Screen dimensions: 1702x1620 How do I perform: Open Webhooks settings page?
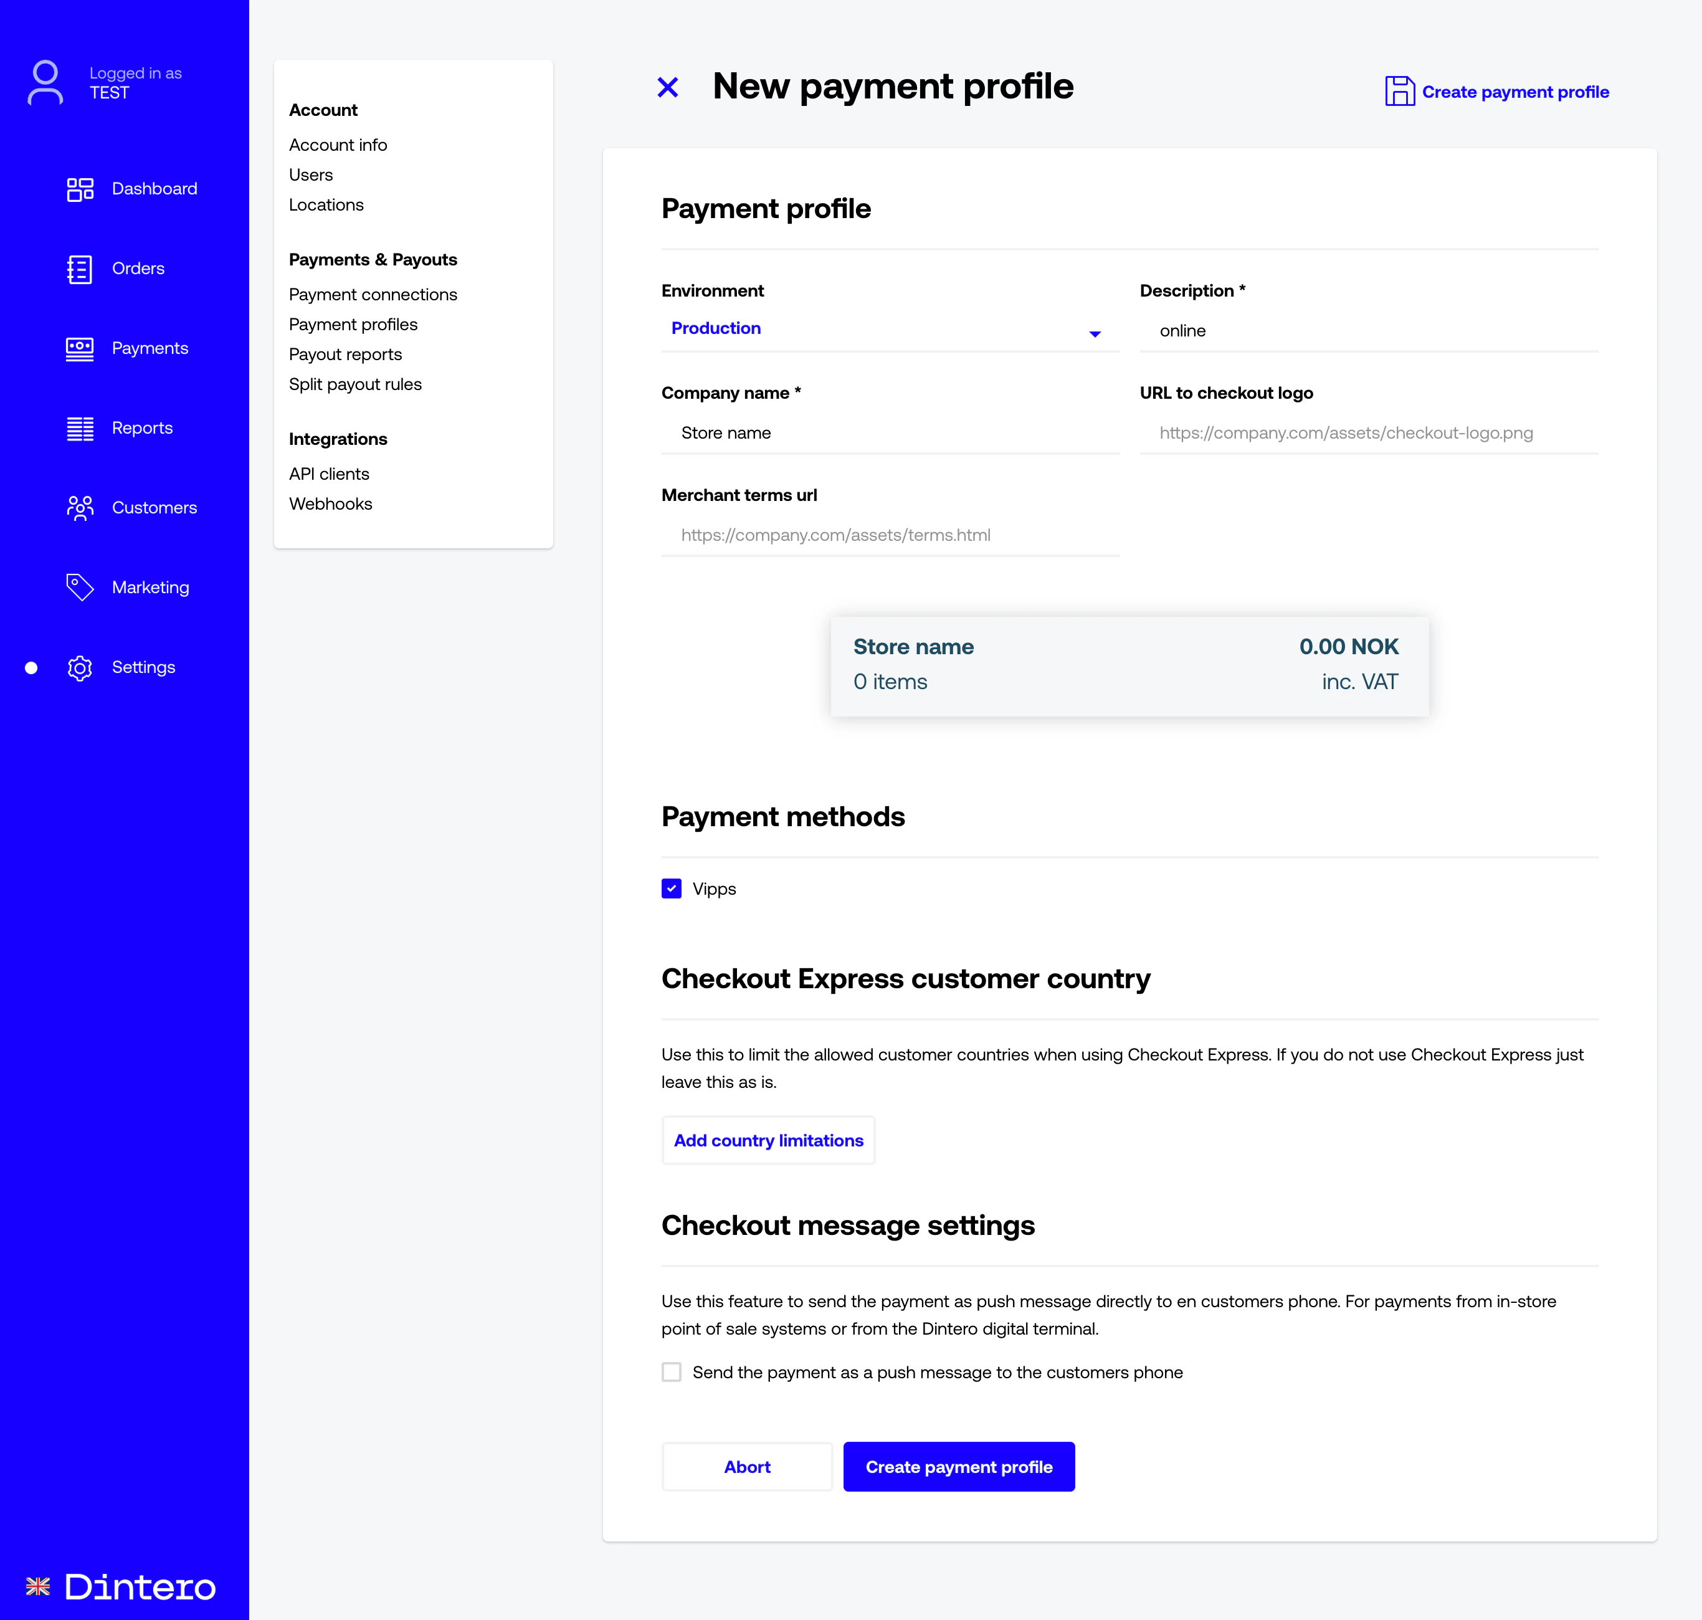coord(331,504)
